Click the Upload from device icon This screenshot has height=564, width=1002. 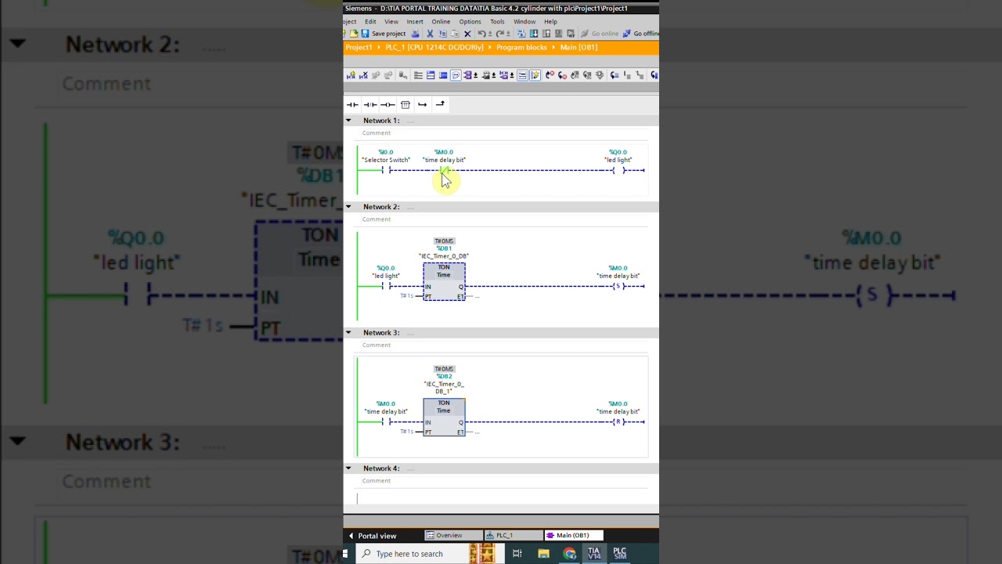546,34
